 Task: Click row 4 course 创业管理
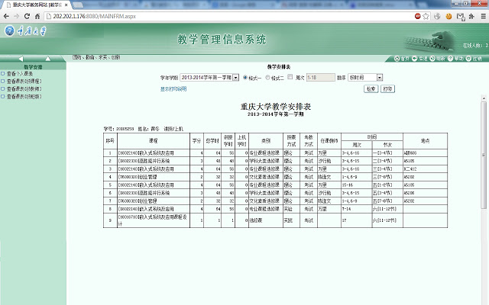pos(138,177)
